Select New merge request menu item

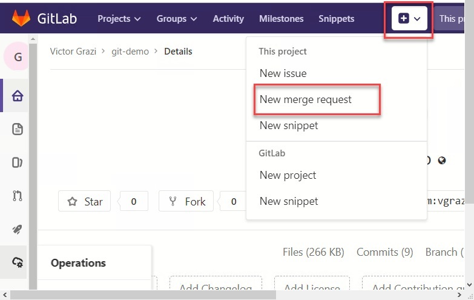[306, 99]
